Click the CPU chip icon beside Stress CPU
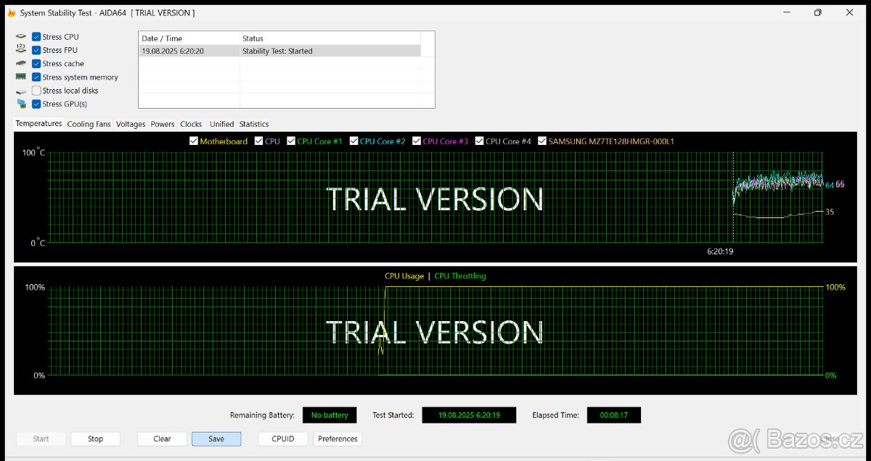Image resolution: width=871 pixels, height=461 pixels. point(21,37)
